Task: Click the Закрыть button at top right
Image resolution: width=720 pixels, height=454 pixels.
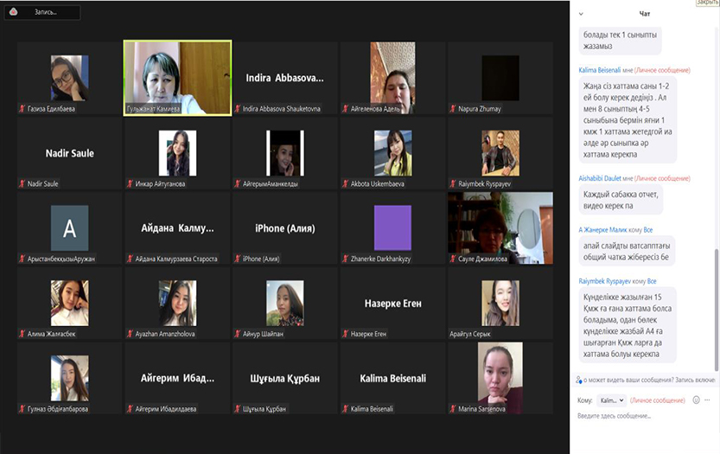Action: click(x=706, y=3)
